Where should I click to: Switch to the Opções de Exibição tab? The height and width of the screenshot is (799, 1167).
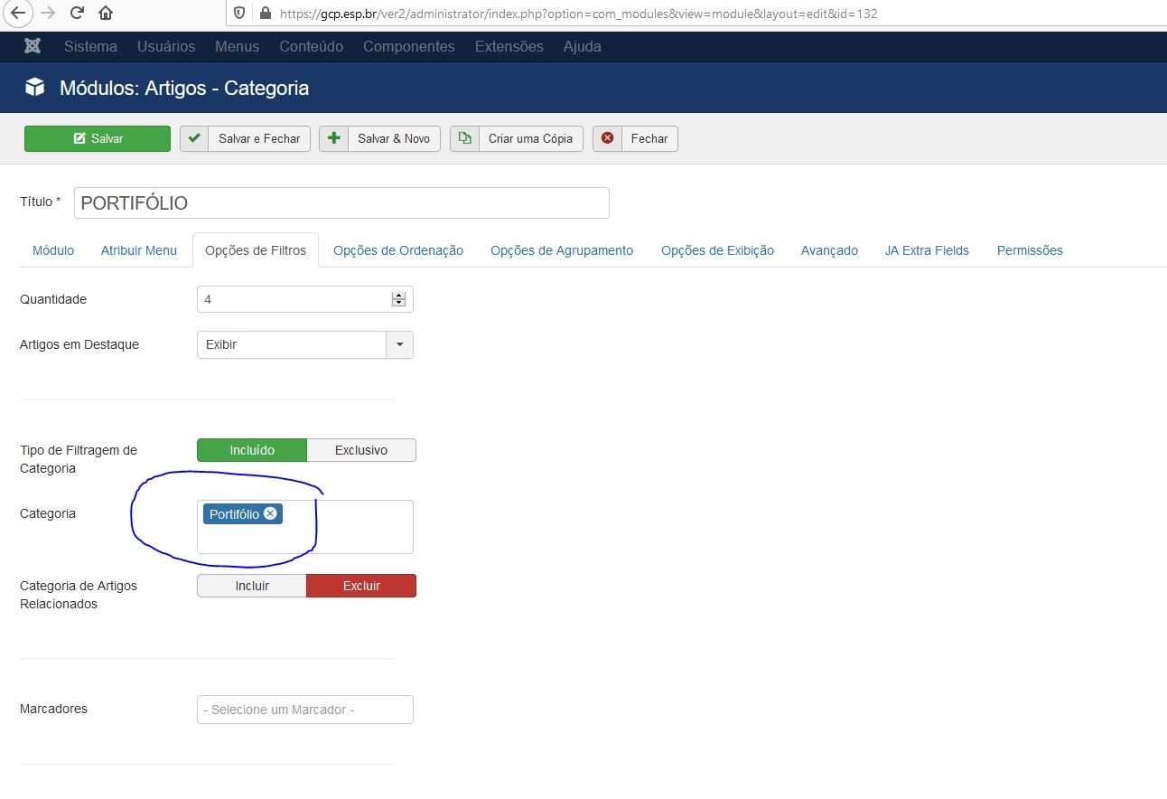tap(717, 250)
